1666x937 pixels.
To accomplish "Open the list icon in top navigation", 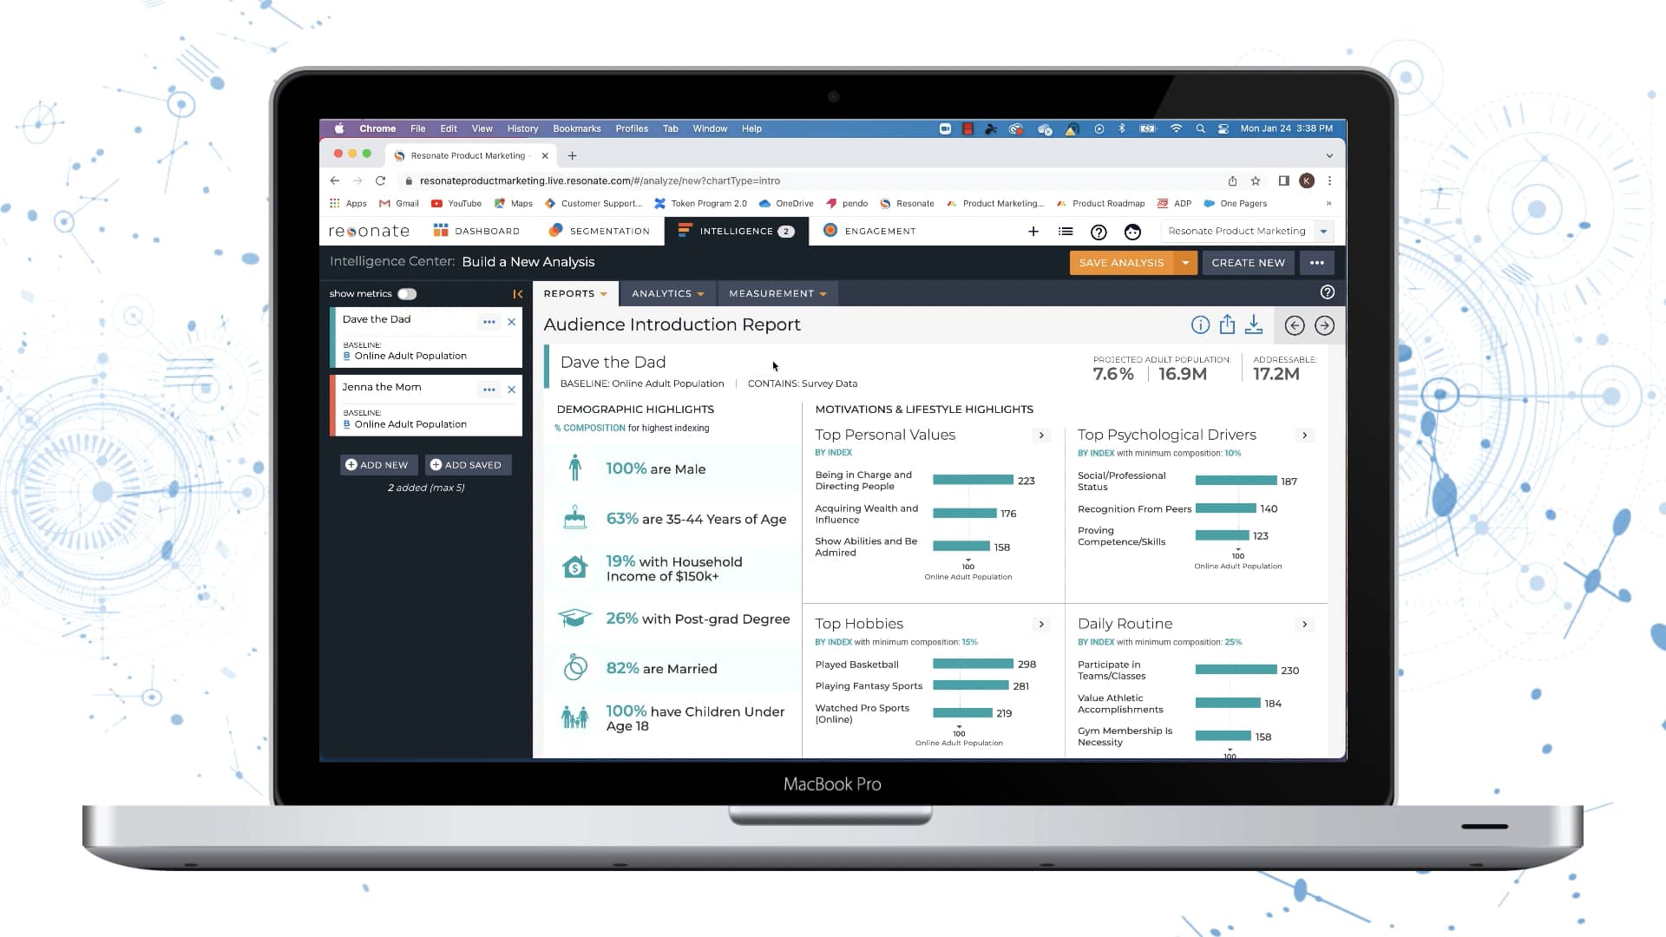I will pyautogui.click(x=1066, y=232).
